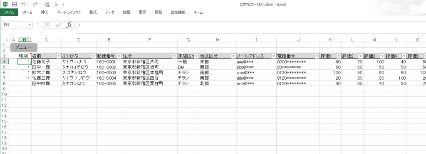Switch to the 挿入 ribbon tab

[45, 12]
